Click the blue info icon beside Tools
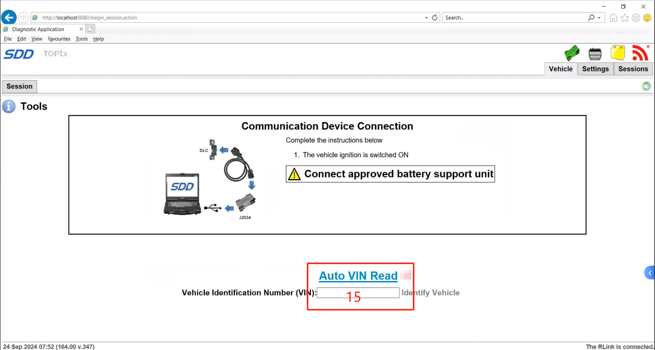 click(x=9, y=107)
